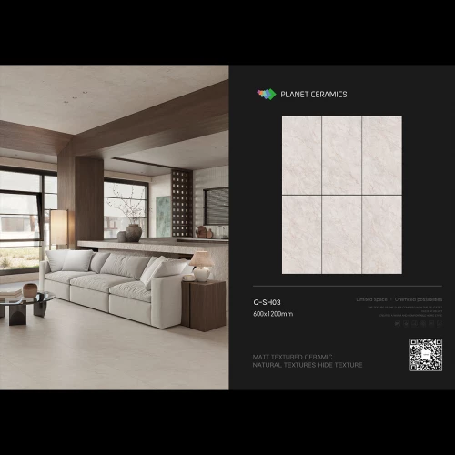
Task: Choose the top-right tile in the sample grid
Action: click(382, 156)
